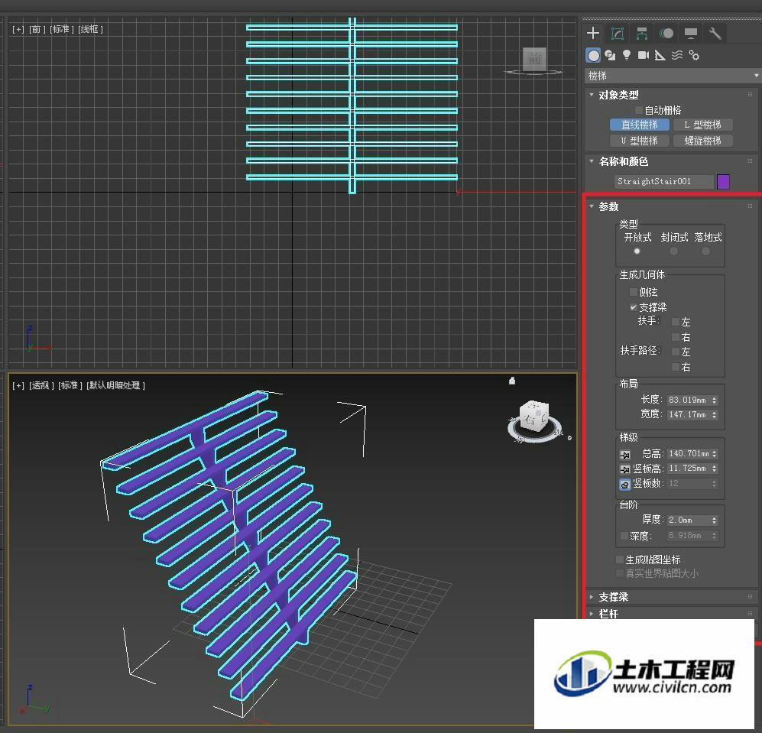Open the [前] view label menu

37,29
